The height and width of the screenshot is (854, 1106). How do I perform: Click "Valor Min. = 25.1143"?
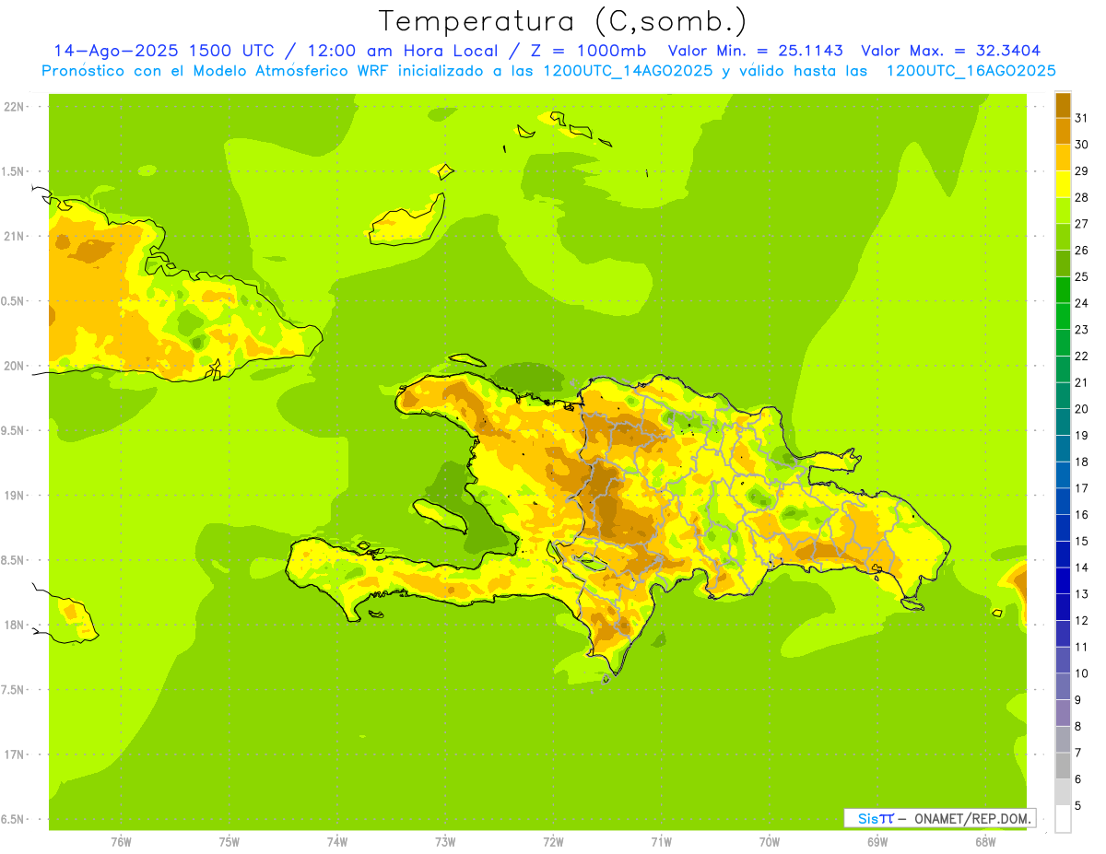755,51
